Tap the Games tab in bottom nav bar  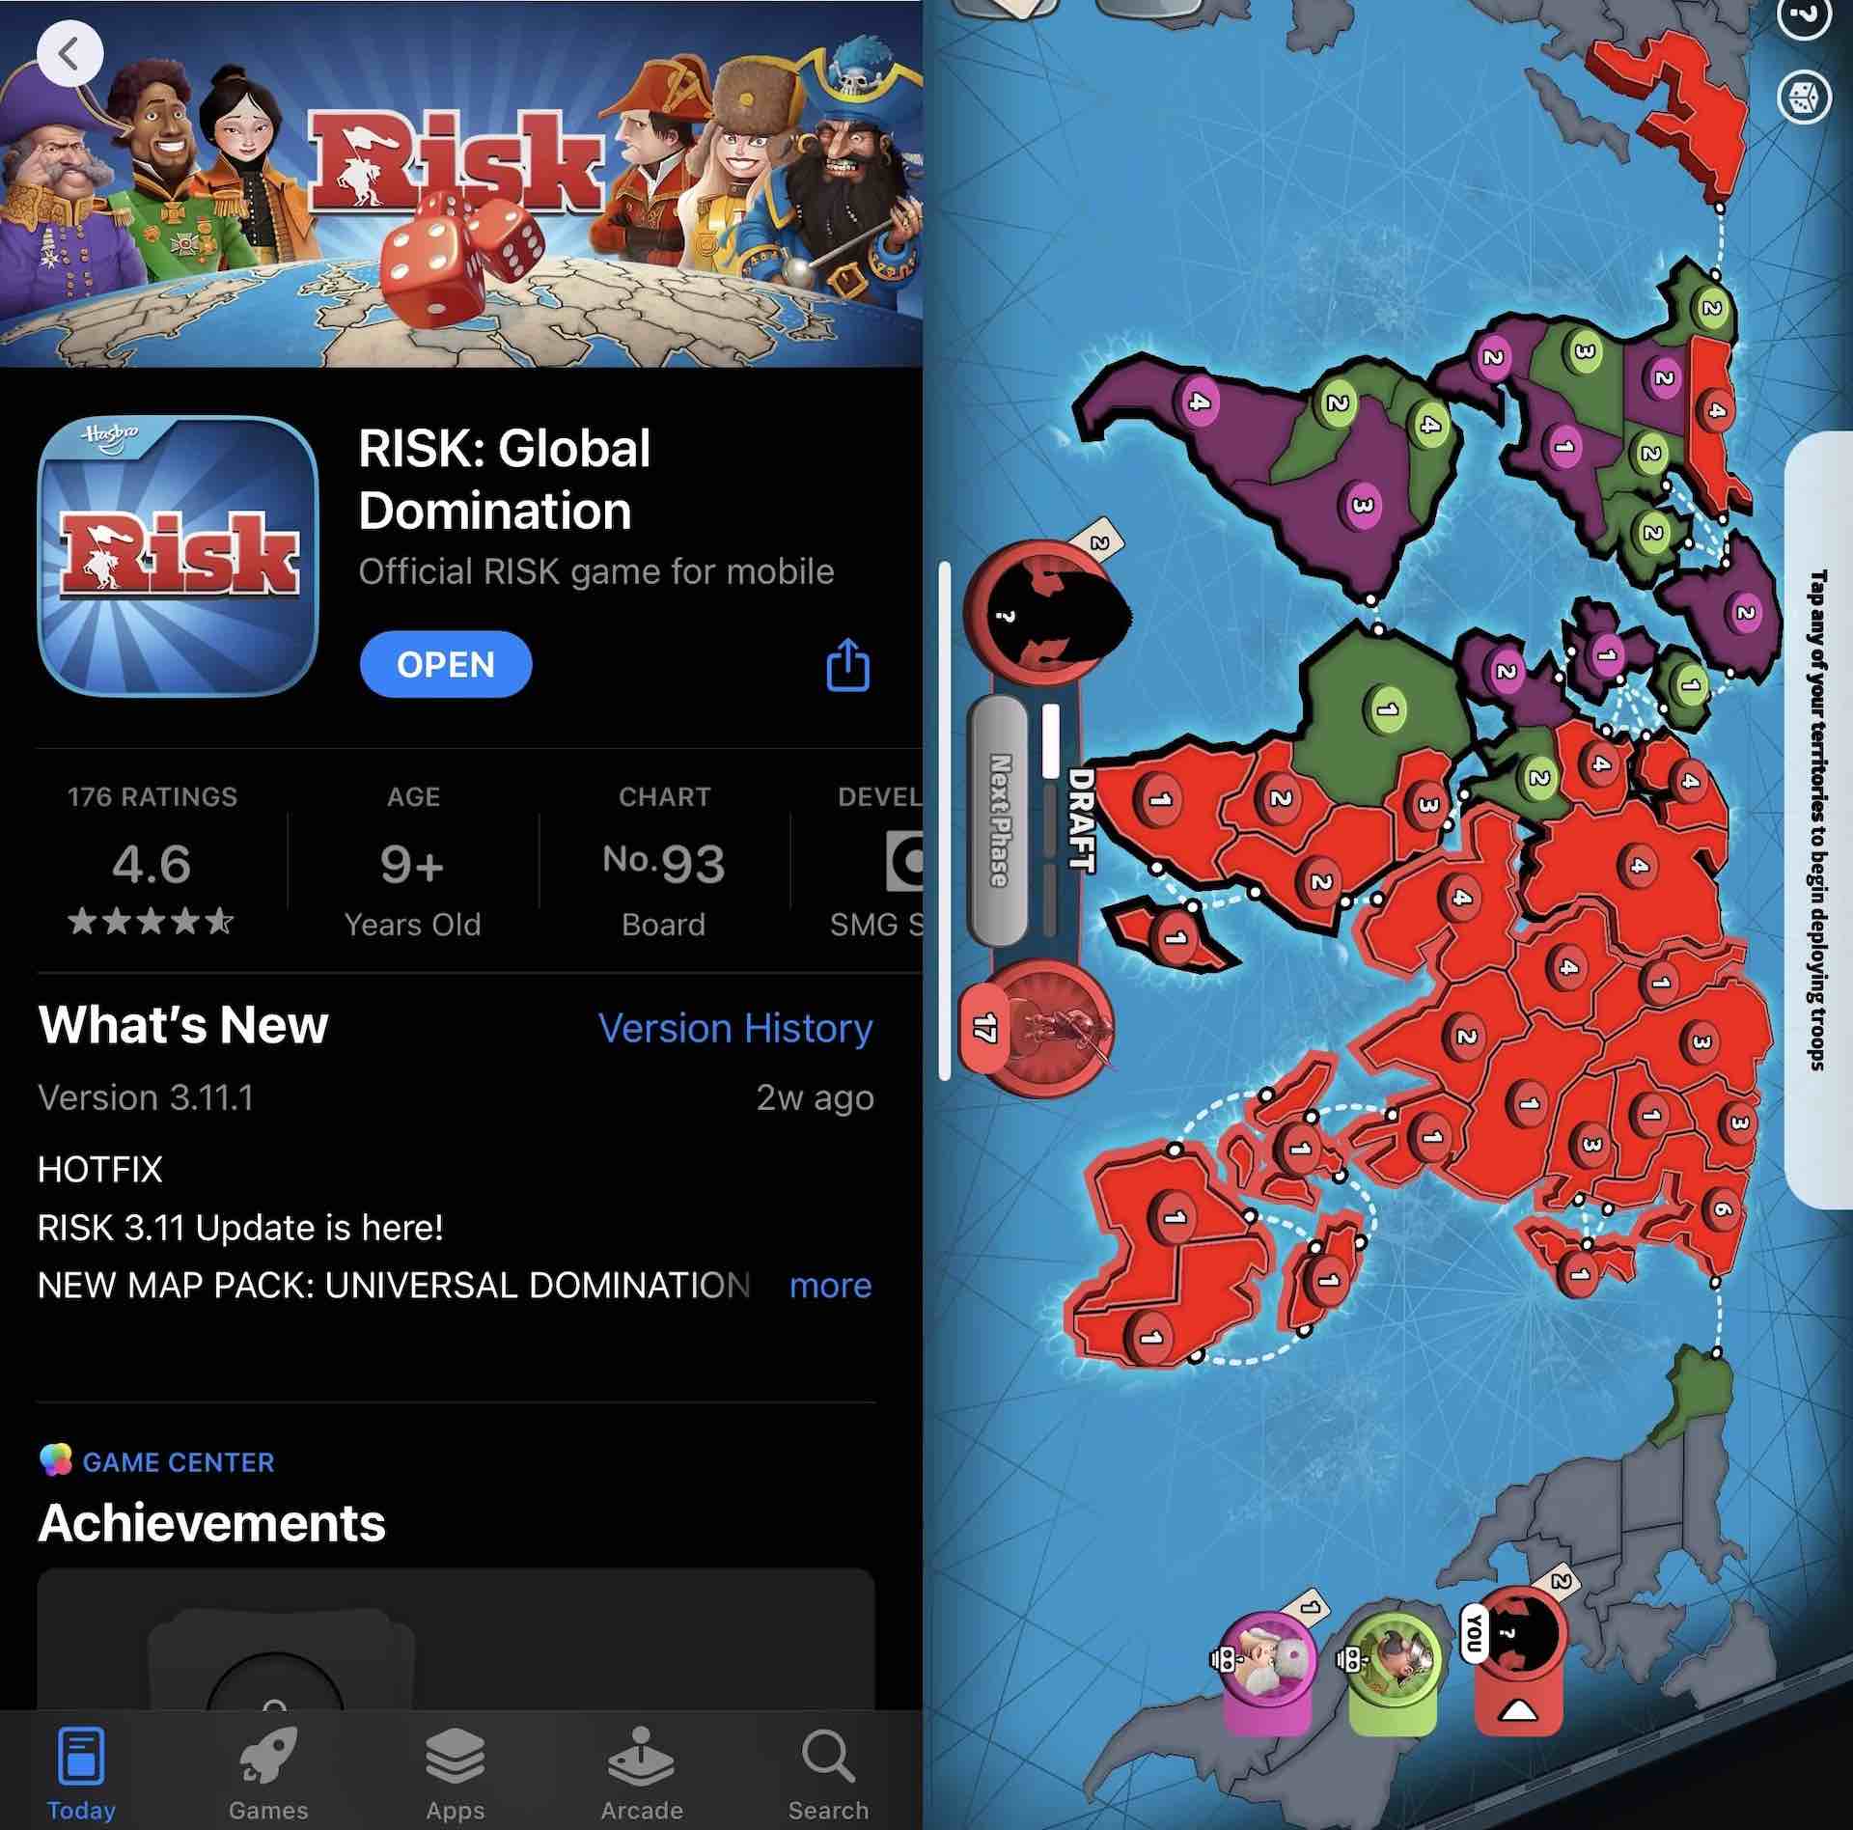266,1769
